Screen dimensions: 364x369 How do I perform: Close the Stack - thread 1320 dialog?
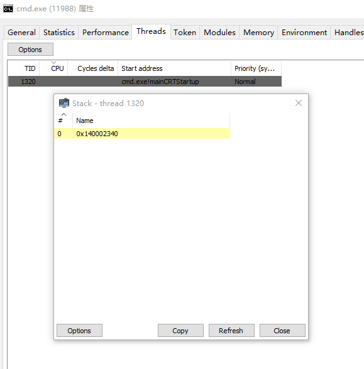[299, 103]
